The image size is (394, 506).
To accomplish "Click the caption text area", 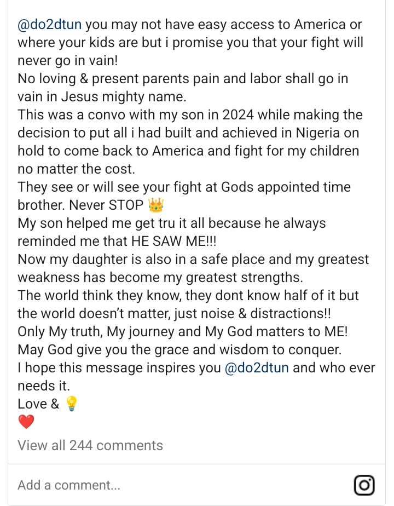I will tap(192, 219).
